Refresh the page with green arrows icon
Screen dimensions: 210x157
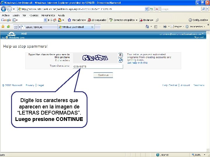click(x=151, y=9)
